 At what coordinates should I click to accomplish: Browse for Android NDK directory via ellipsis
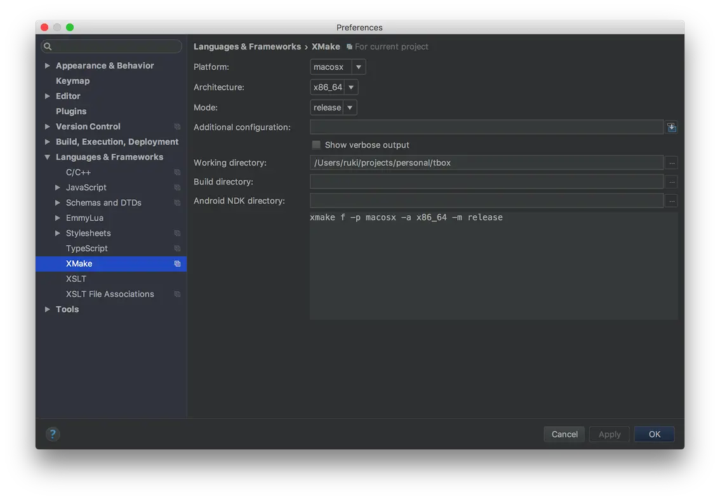pos(671,201)
